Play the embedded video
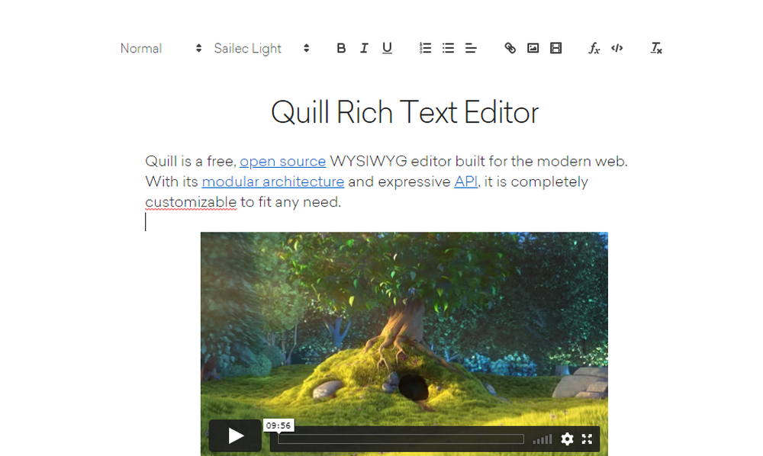Screen dimensions: 763x456 [x=235, y=435]
